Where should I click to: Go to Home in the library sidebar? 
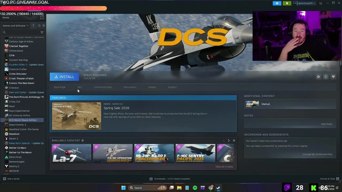pyautogui.click(x=6, y=18)
